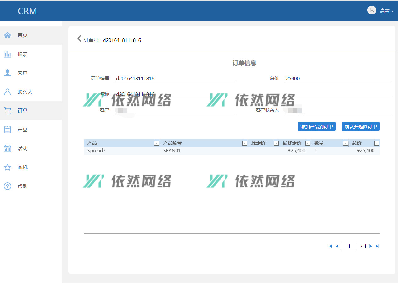Go to next page arrow in pagination
Screen dimensions: 398x283
(x=371, y=246)
